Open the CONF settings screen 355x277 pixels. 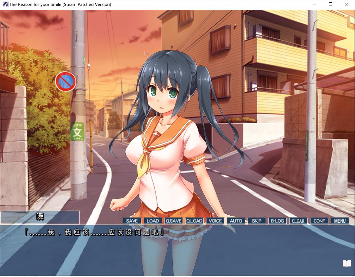pyautogui.click(x=319, y=221)
